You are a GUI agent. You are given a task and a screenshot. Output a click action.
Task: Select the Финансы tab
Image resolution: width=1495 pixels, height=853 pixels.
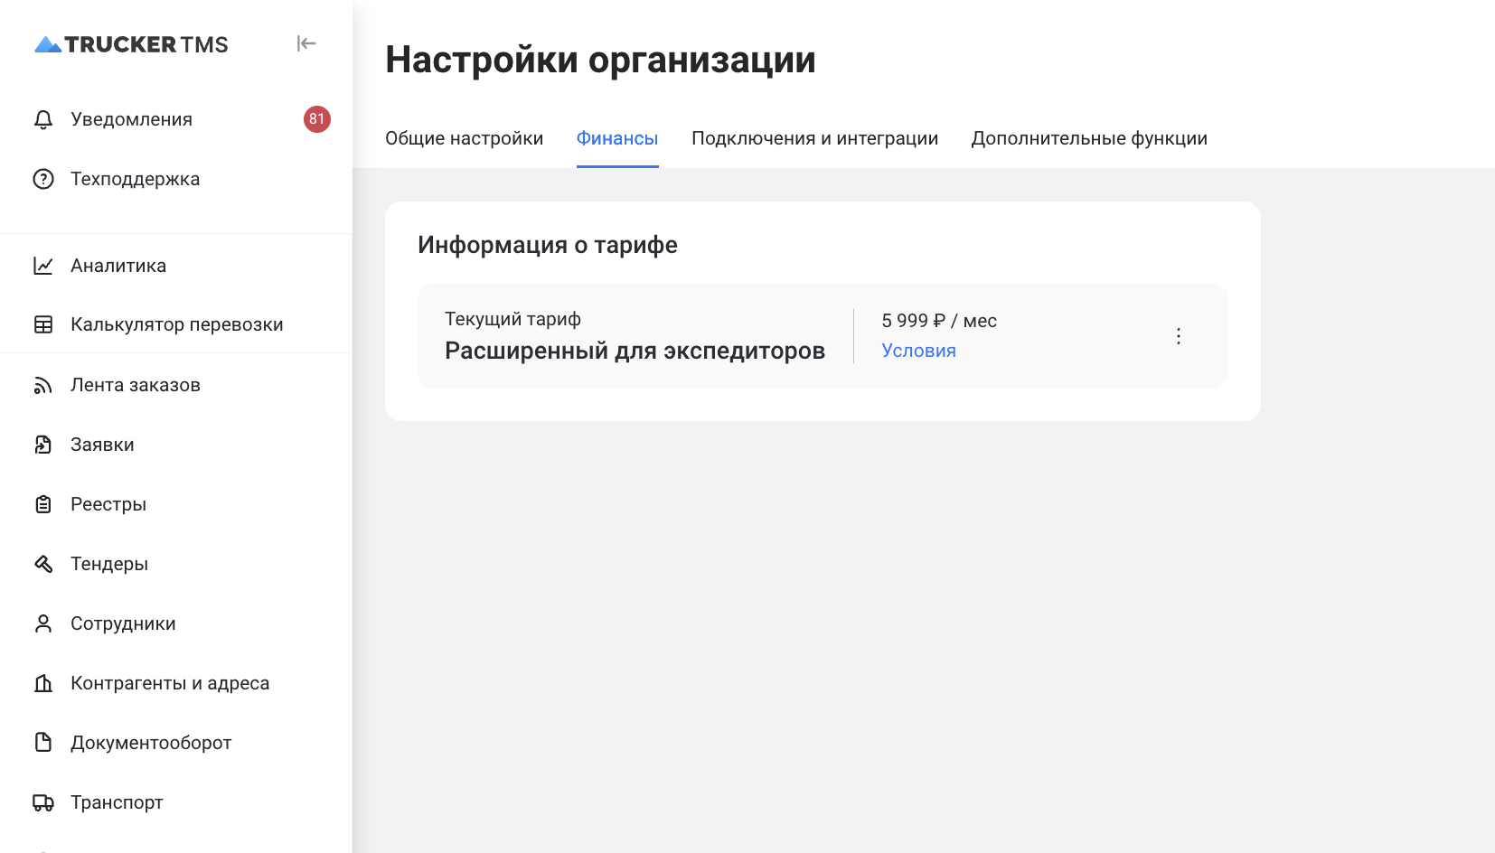[x=617, y=138]
